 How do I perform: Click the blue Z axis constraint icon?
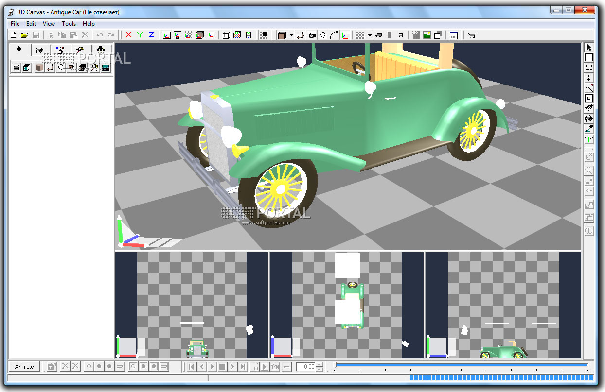coord(151,35)
